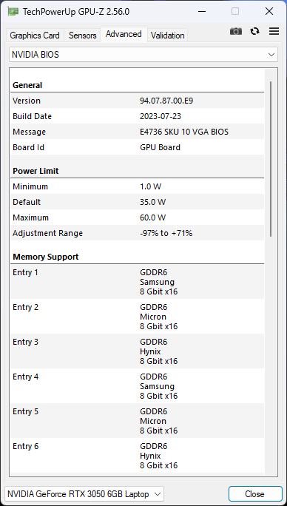Take a screenshot with the camera icon
287x506 pixels.
(x=236, y=31)
